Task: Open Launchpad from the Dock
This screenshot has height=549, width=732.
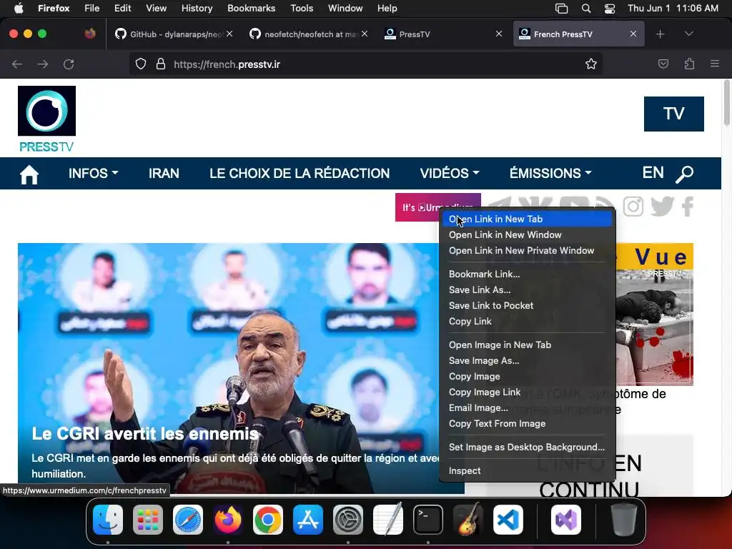Action: (x=148, y=520)
